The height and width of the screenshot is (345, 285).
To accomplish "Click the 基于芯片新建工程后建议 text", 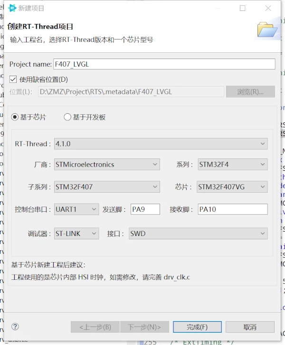I will point(48,265).
